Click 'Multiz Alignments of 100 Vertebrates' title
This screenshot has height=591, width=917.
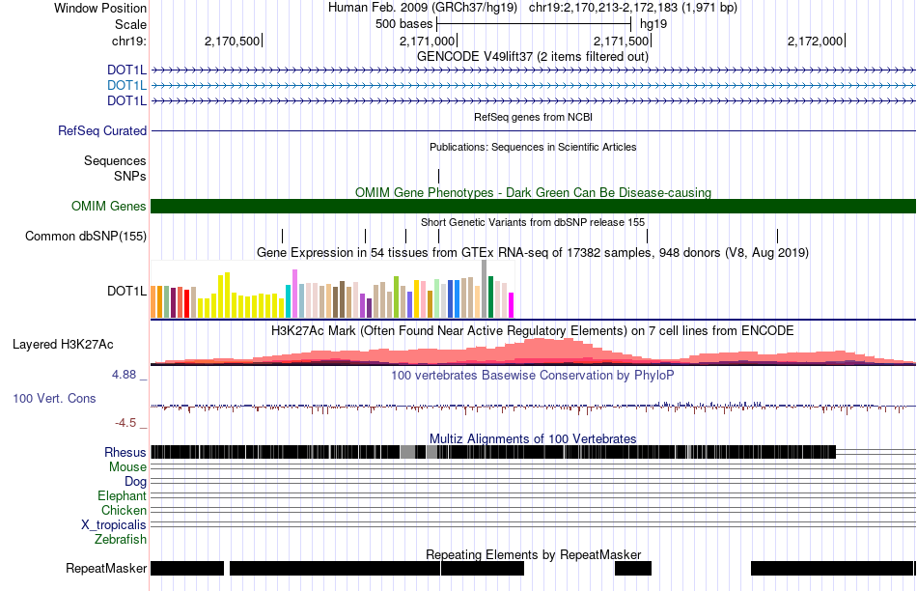point(533,438)
